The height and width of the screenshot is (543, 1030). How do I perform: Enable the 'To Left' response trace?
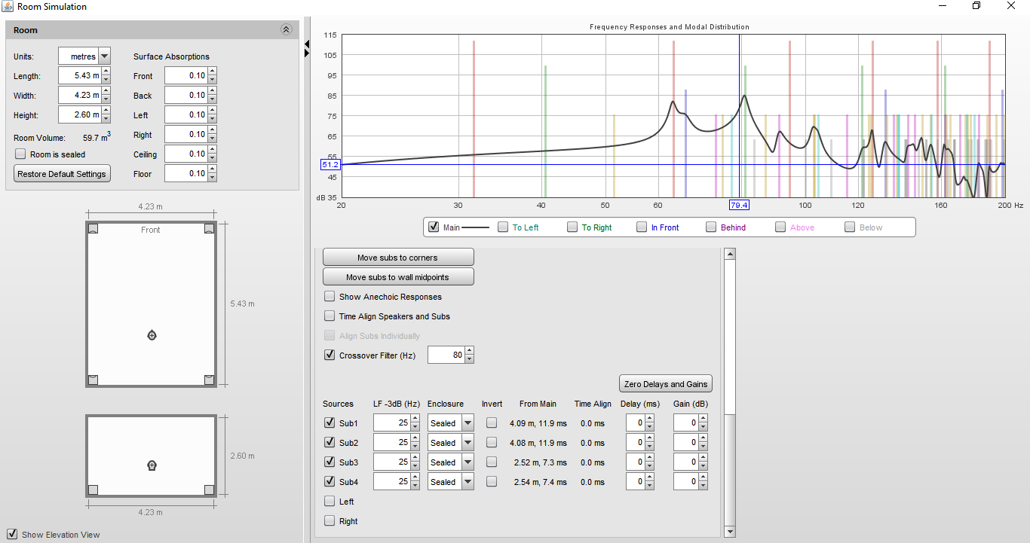[x=501, y=227]
